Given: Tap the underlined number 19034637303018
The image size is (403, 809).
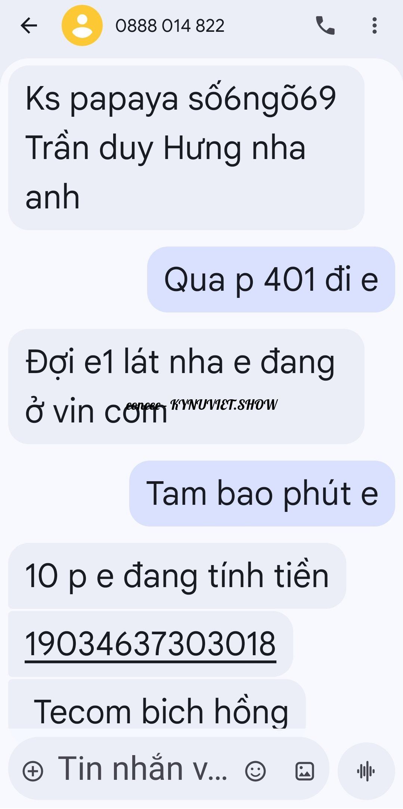Looking at the screenshot, I should click(x=150, y=644).
